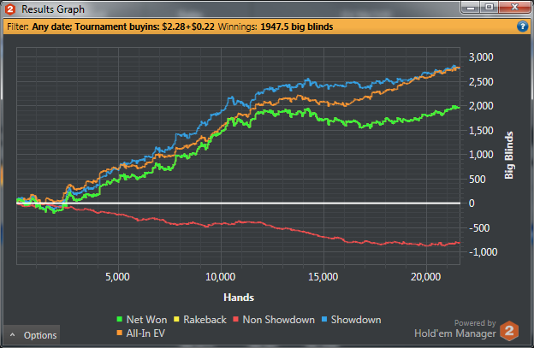The height and width of the screenshot is (348, 534).
Task: Click the Hands axis title
Action: point(239,298)
